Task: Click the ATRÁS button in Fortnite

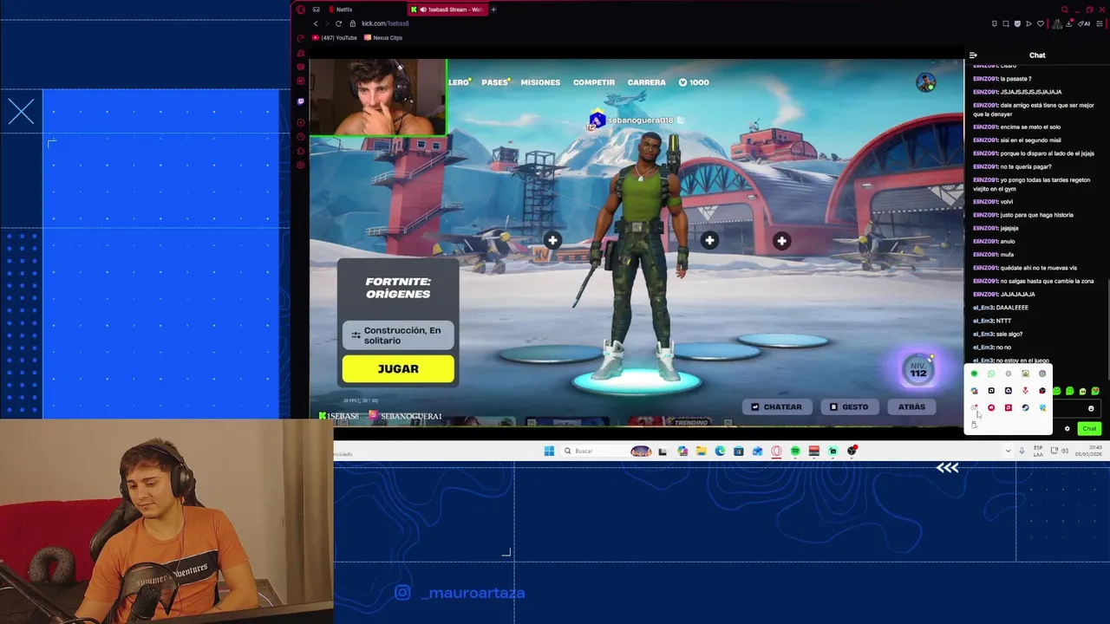Action: click(911, 406)
